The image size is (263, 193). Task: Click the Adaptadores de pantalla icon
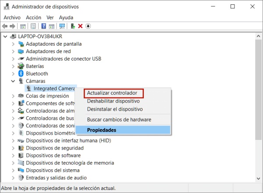[x=21, y=44]
